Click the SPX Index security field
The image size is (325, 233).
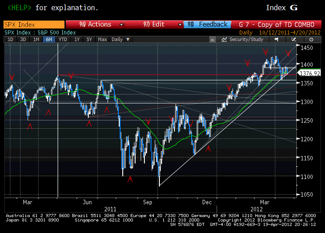34,24
